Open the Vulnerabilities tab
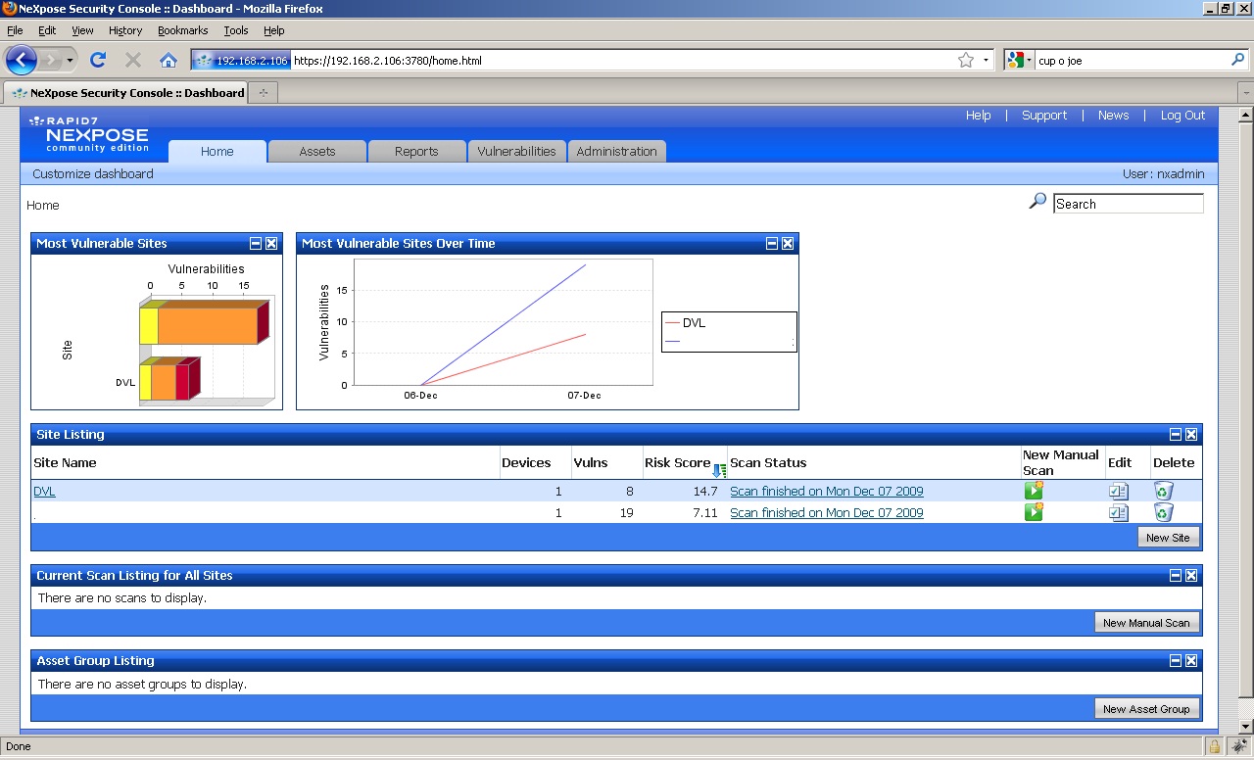The image size is (1254, 760). pos(516,151)
